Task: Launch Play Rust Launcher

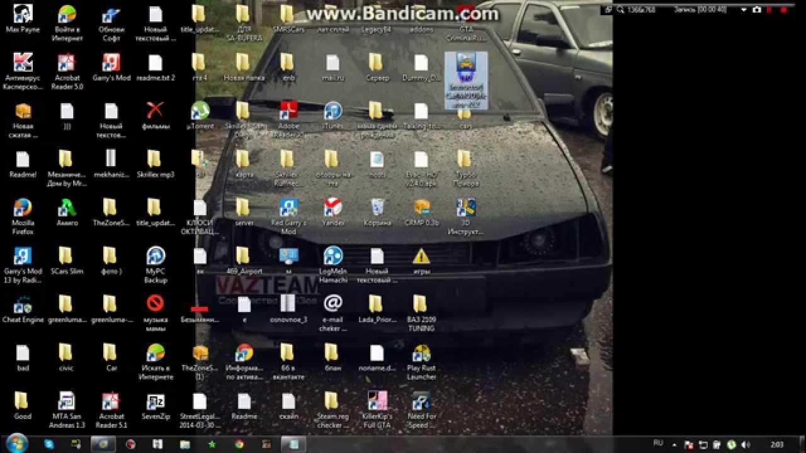Action: tap(421, 362)
